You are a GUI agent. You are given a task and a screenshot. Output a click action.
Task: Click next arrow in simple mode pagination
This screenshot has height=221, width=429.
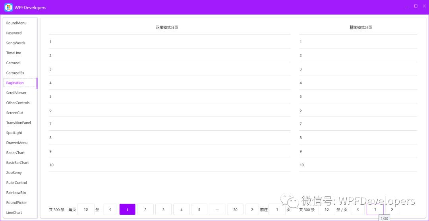[392, 210]
